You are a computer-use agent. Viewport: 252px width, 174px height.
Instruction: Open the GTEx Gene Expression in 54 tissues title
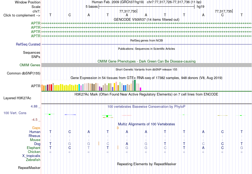pyautogui.click(x=146, y=78)
